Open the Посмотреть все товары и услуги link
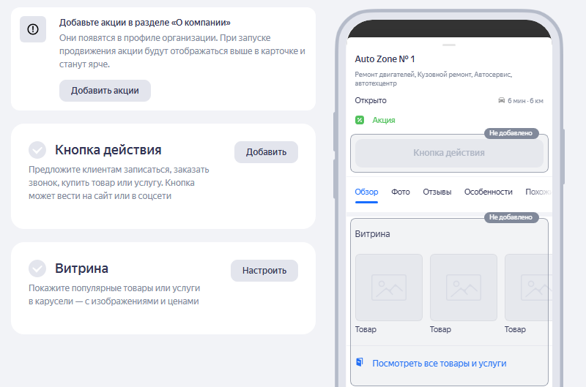586x387 pixels. point(439,364)
